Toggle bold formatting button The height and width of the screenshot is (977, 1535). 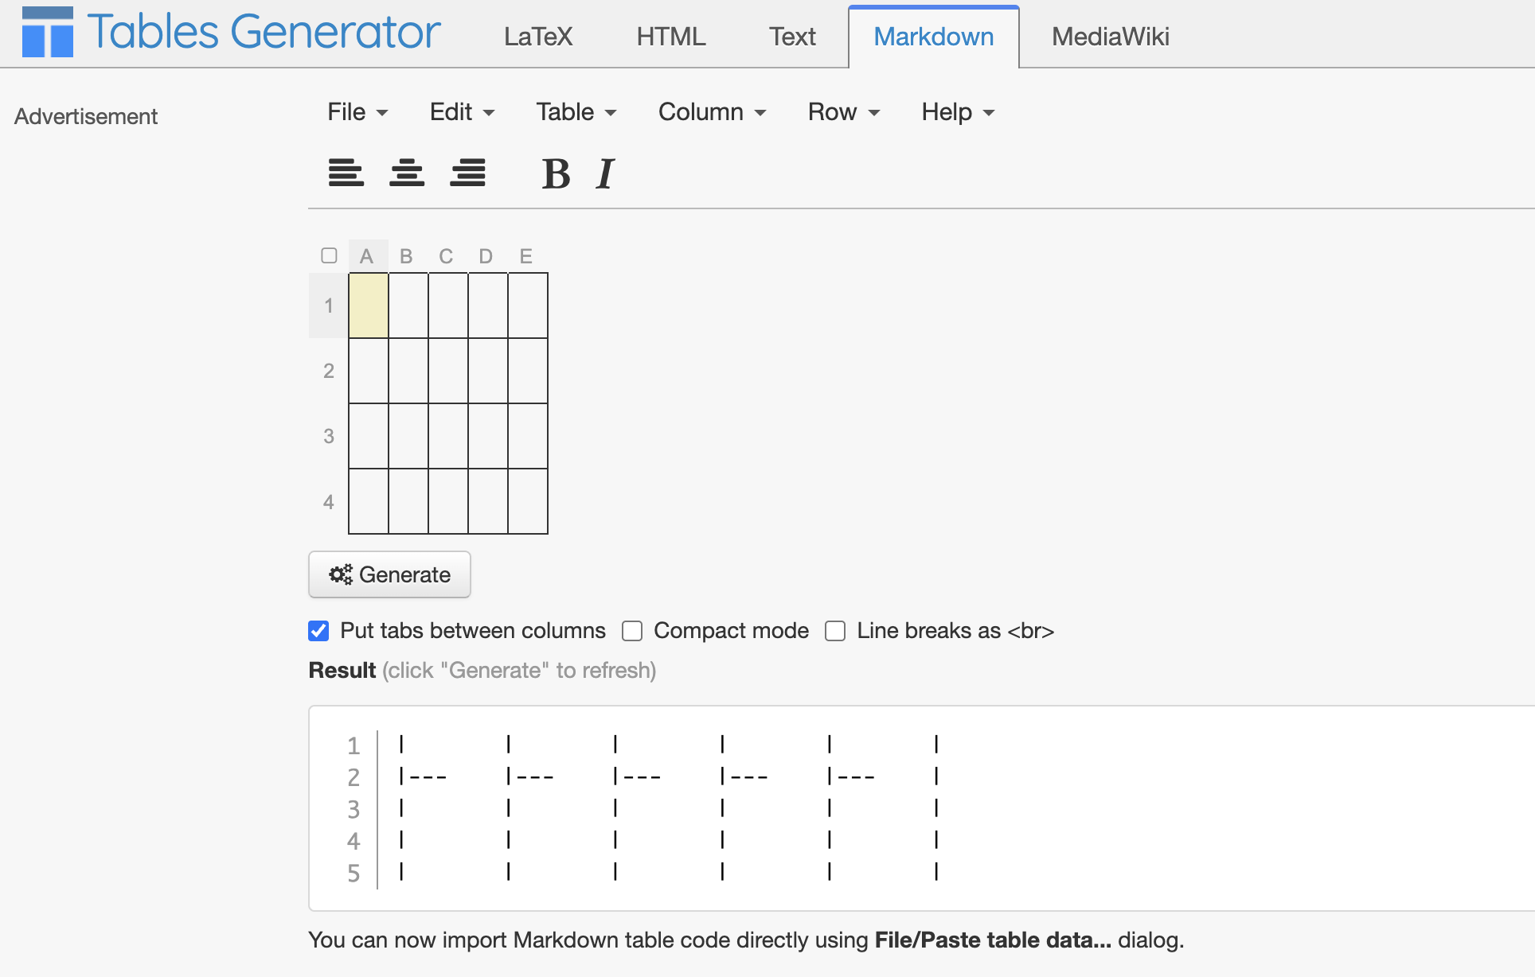pos(556,173)
